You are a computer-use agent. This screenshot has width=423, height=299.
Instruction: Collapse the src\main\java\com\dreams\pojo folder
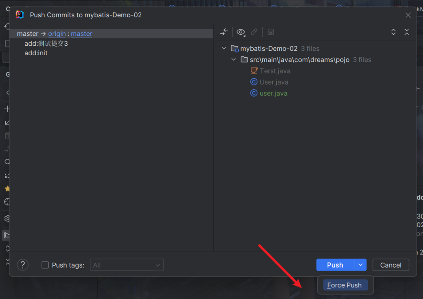(233, 59)
